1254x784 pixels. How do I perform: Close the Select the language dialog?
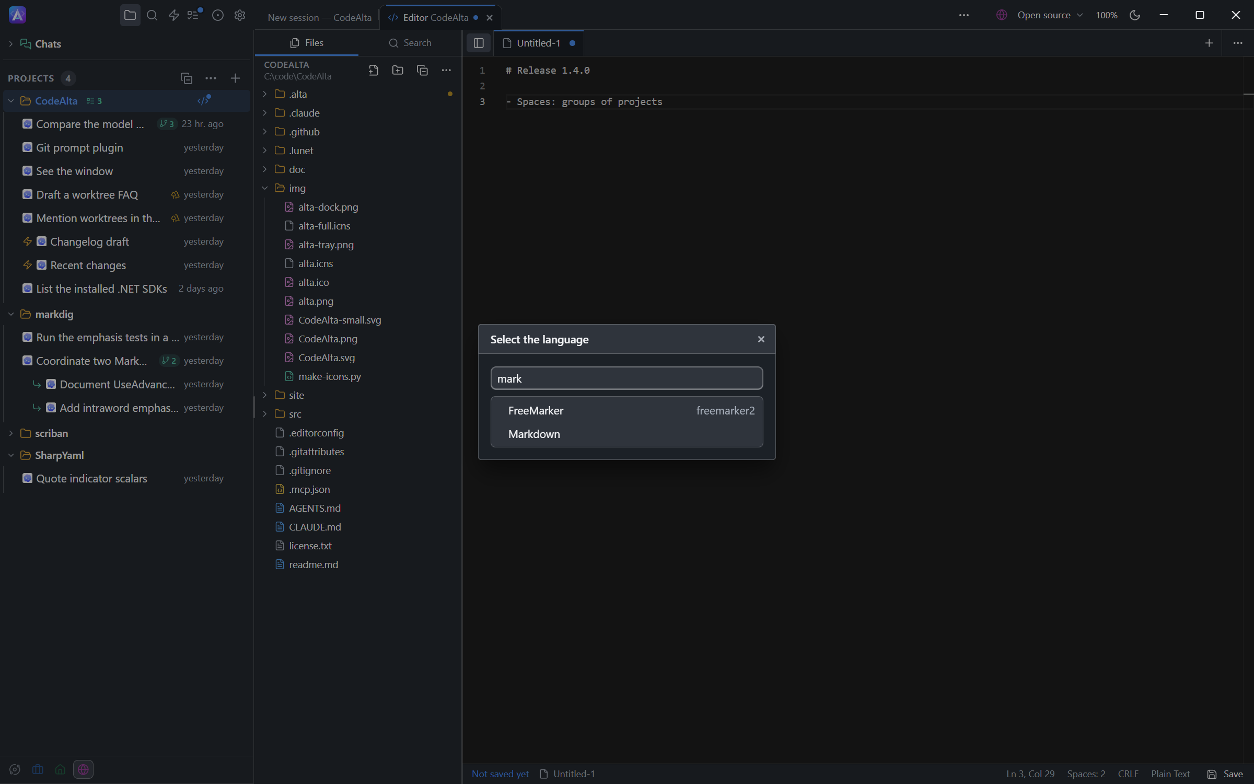coord(761,339)
